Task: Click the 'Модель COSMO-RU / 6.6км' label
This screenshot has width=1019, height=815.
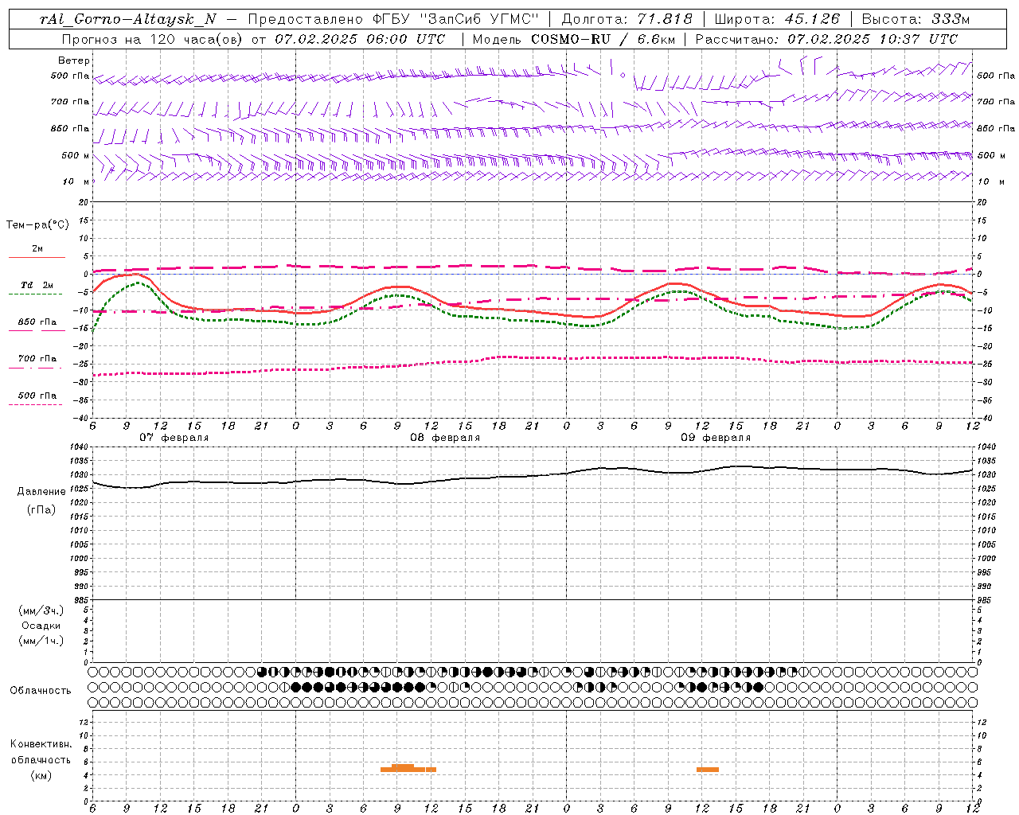Action: click(x=573, y=39)
